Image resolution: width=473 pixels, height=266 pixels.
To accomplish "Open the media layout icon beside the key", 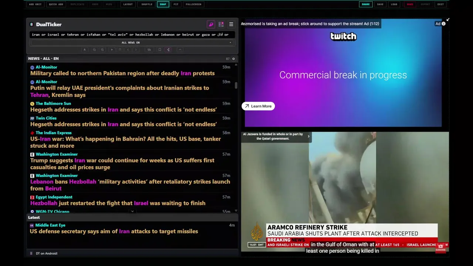I will [221, 24].
